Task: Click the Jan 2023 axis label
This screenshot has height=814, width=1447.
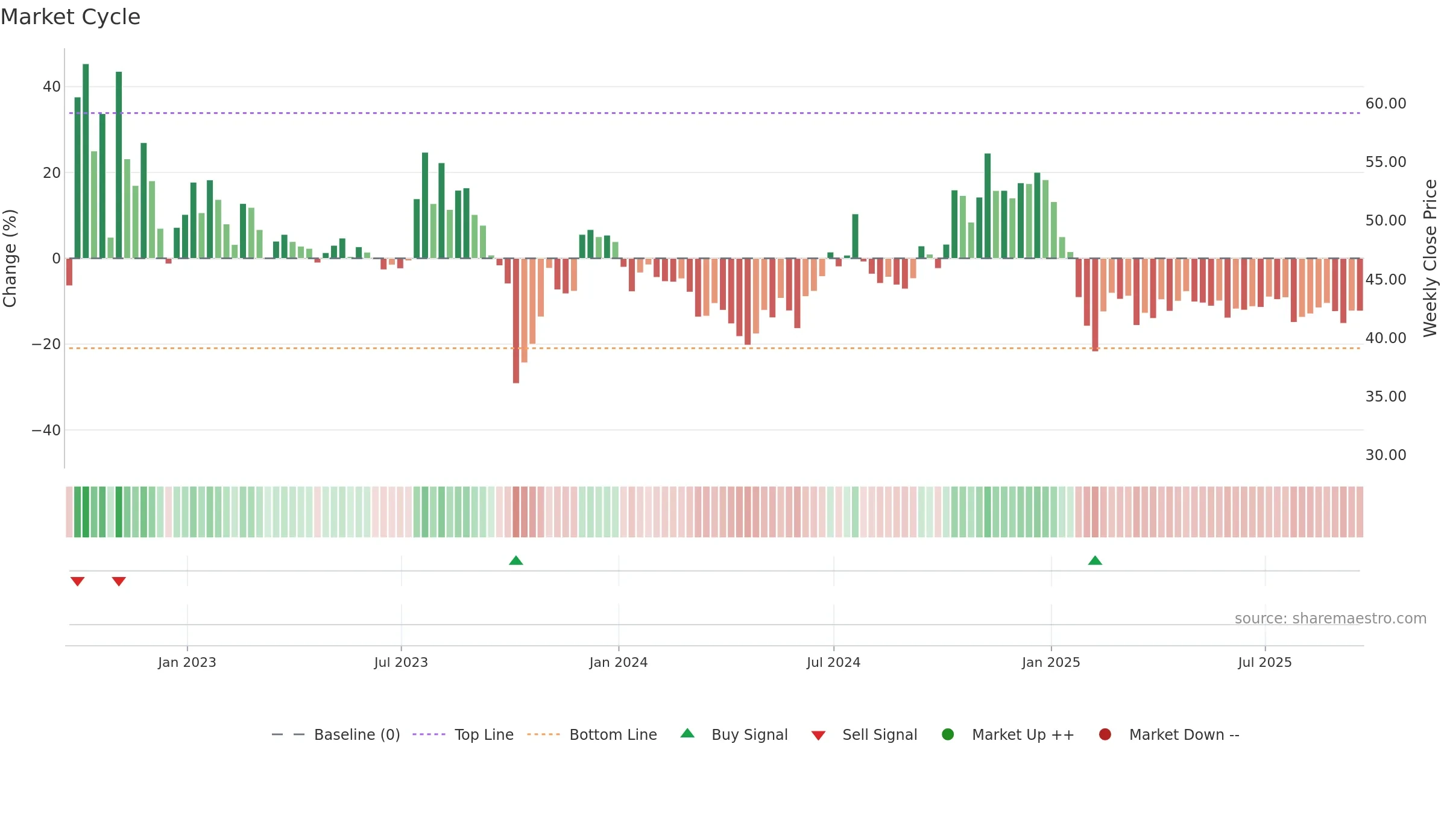Action: (x=187, y=663)
